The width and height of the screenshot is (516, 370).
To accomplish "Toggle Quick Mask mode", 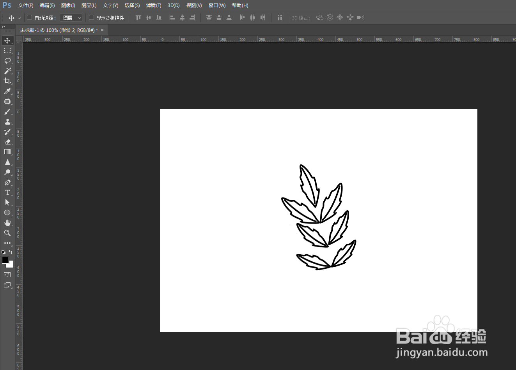I will click(7, 275).
